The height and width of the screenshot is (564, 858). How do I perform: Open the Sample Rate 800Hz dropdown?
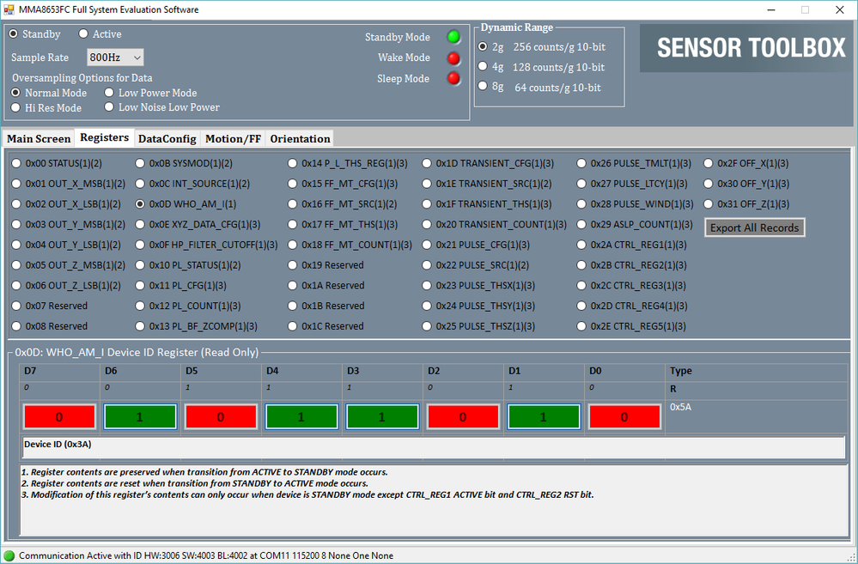[x=115, y=58]
